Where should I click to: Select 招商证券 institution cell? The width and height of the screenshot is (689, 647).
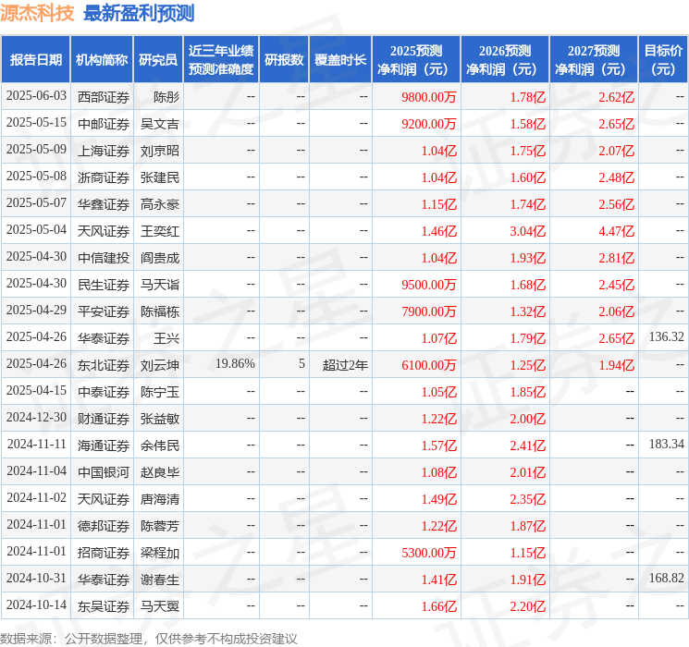102,552
